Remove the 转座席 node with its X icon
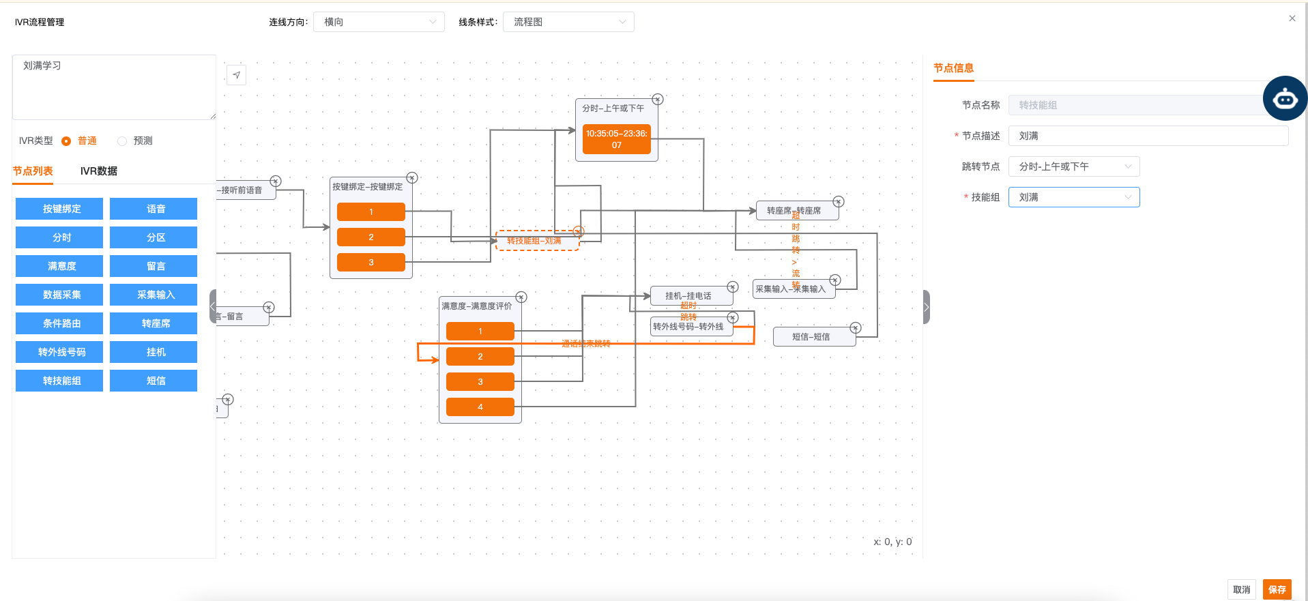This screenshot has width=1308, height=601. tap(838, 202)
